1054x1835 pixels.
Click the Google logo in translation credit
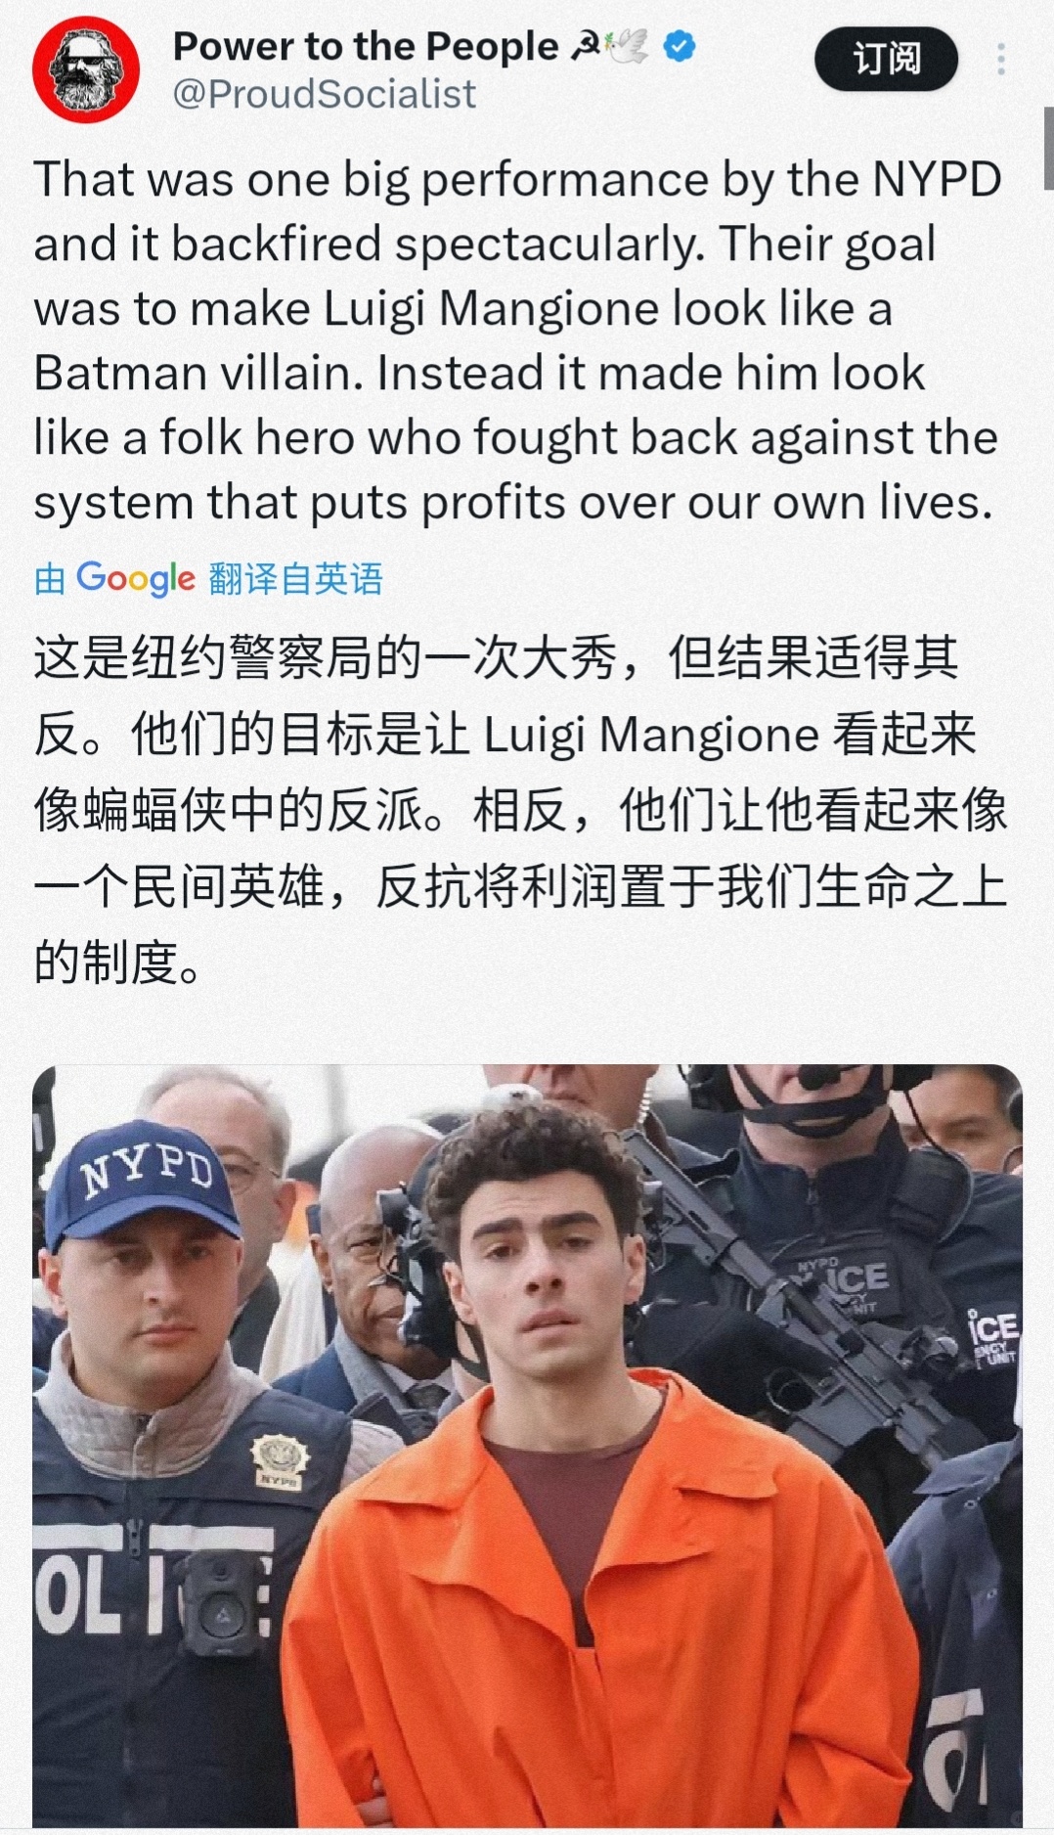(x=136, y=579)
